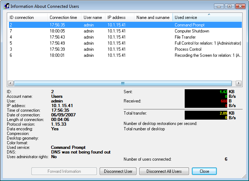The image size is (249, 181).
Task: Maximize the Information About Connected Users window
Action: [229, 6]
